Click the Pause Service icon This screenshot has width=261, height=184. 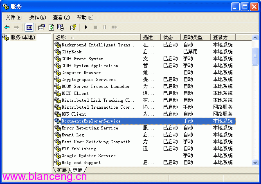tap(105, 27)
